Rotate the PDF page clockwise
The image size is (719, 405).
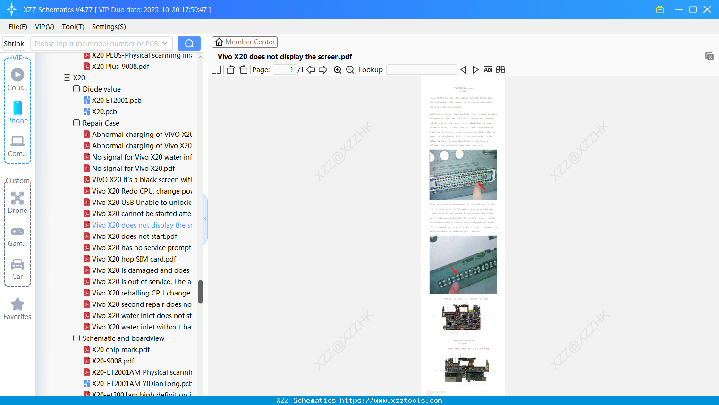point(243,70)
